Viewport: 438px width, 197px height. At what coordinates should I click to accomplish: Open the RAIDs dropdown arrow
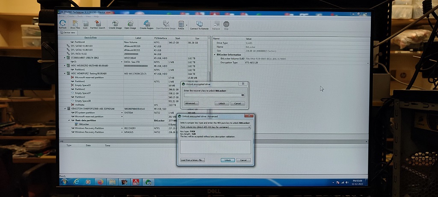pyautogui.click(x=186, y=25)
